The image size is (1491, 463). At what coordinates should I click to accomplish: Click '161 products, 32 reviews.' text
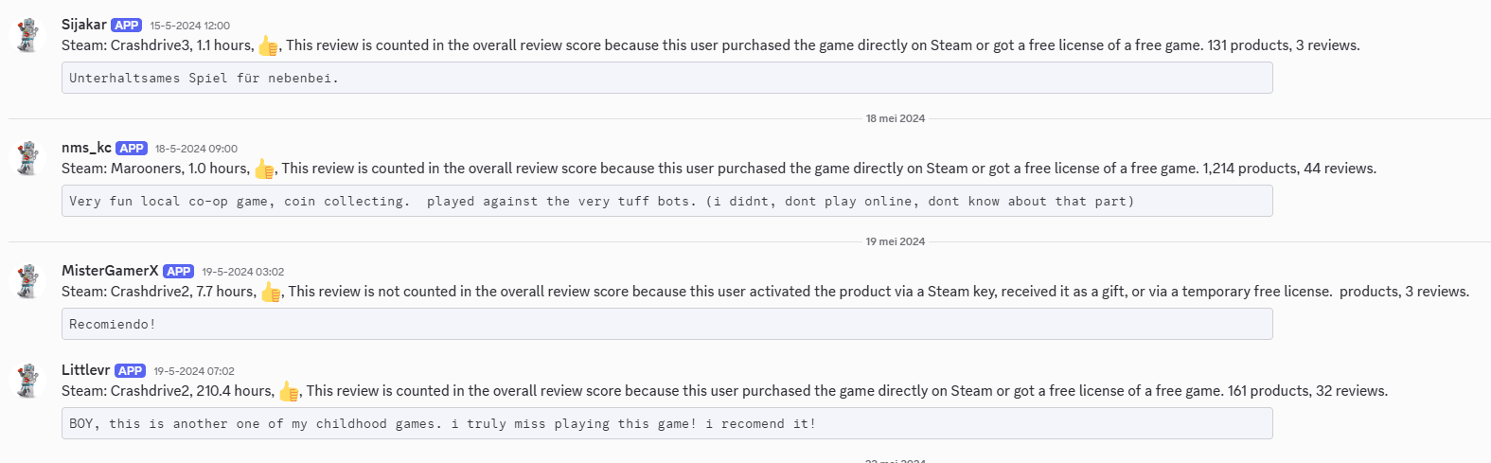coord(1307,391)
